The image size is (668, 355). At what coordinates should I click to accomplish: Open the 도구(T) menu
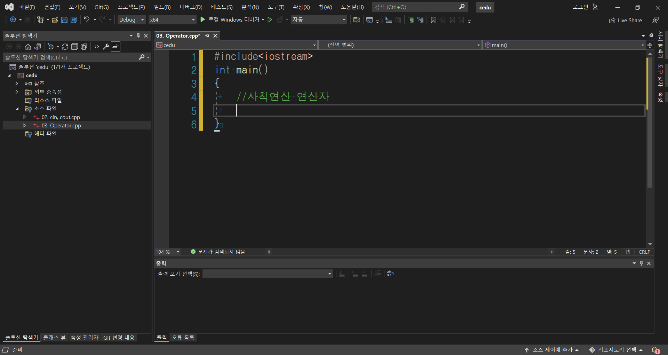pos(276,7)
